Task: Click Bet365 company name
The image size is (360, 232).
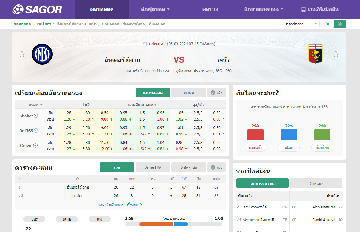Action: point(26,131)
